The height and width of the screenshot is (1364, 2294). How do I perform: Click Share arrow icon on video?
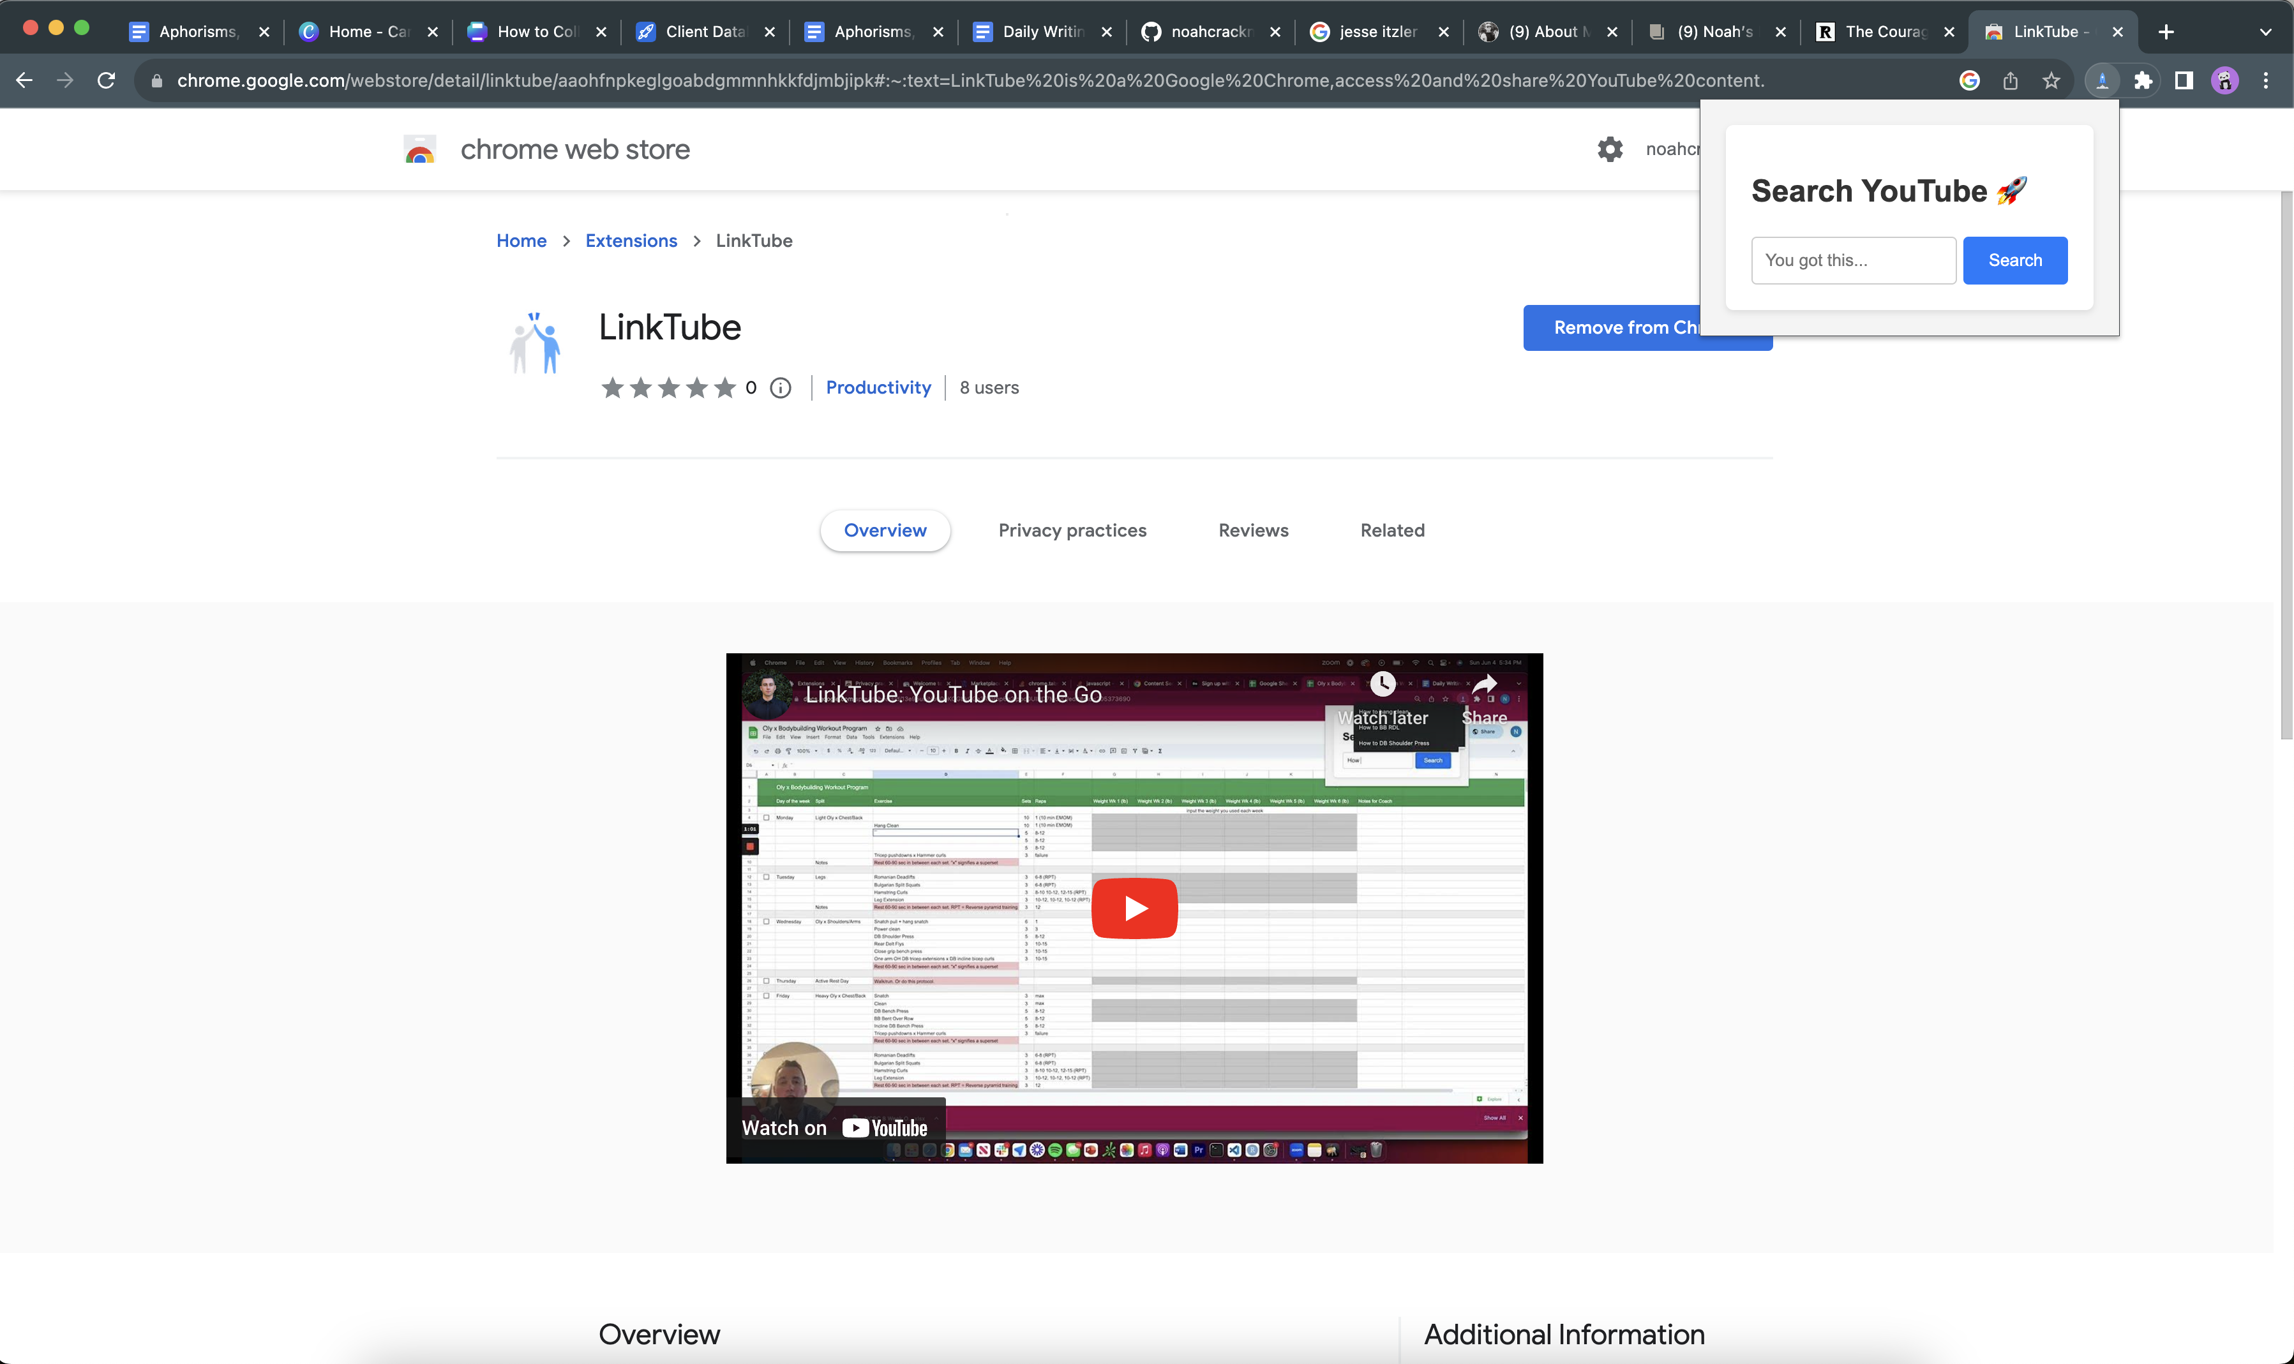(x=1485, y=684)
